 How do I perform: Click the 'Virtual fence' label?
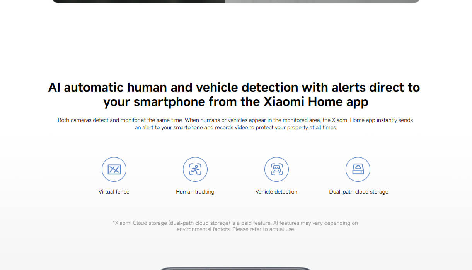click(114, 192)
